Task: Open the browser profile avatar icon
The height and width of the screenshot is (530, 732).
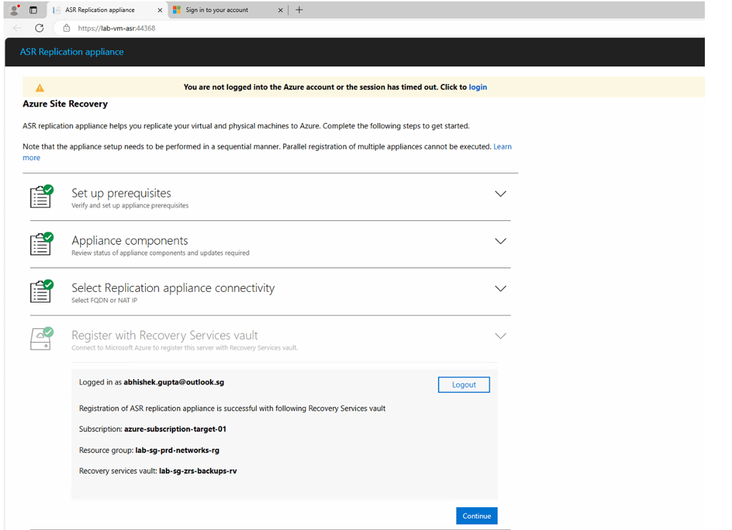Action: point(15,10)
